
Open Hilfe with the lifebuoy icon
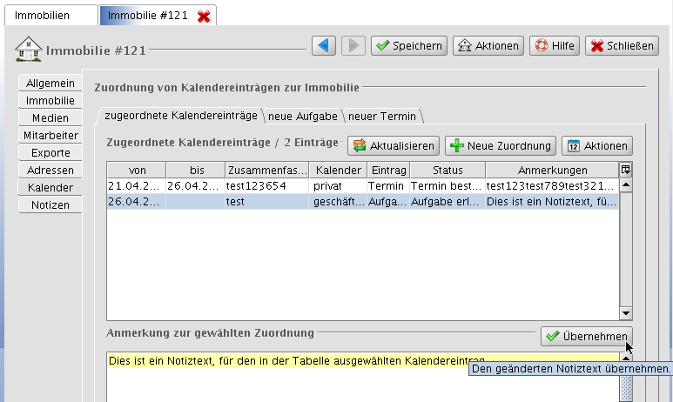point(554,46)
